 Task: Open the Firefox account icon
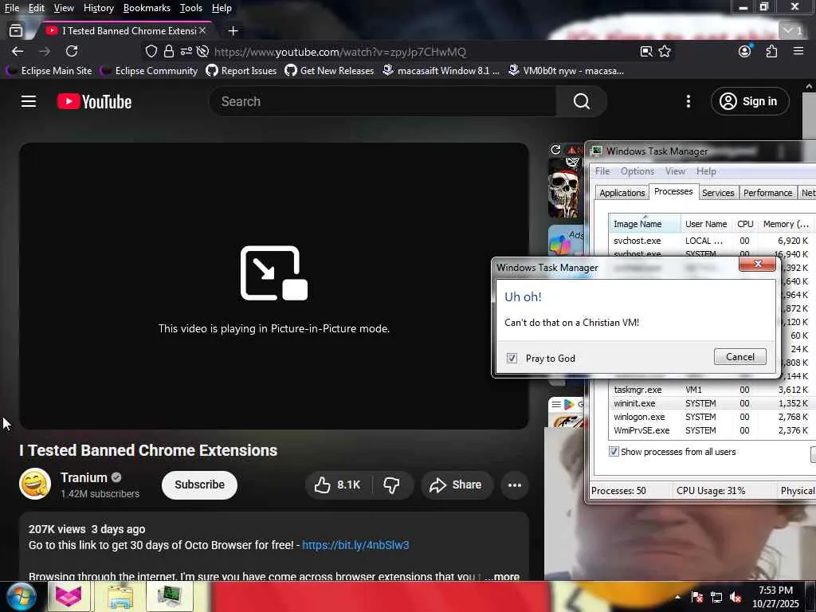click(x=745, y=51)
